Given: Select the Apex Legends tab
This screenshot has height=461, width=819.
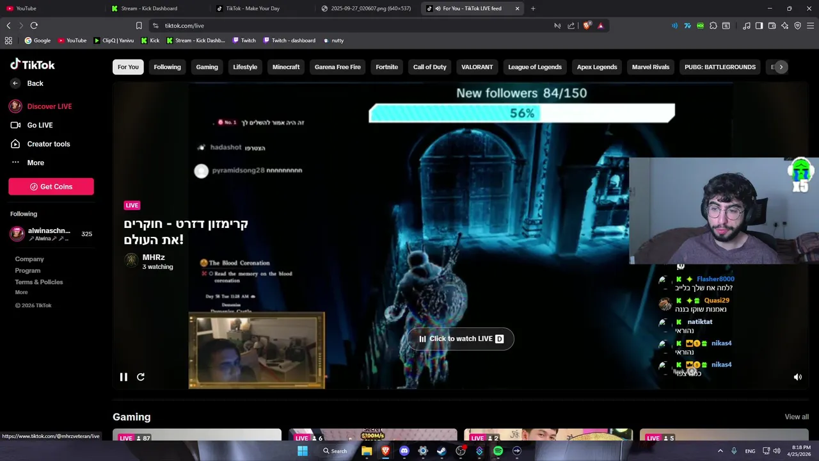Looking at the screenshot, I should tap(597, 67).
